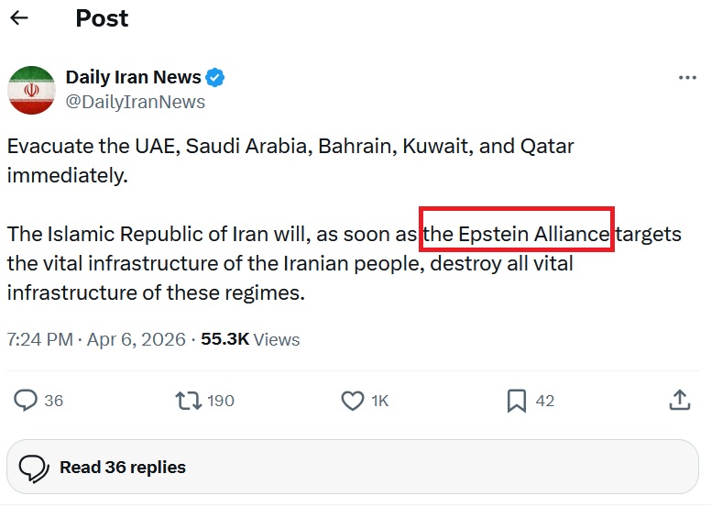Image resolution: width=711 pixels, height=507 pixels.
Task: Click the Post header title
Action: [x=102, y=18]
